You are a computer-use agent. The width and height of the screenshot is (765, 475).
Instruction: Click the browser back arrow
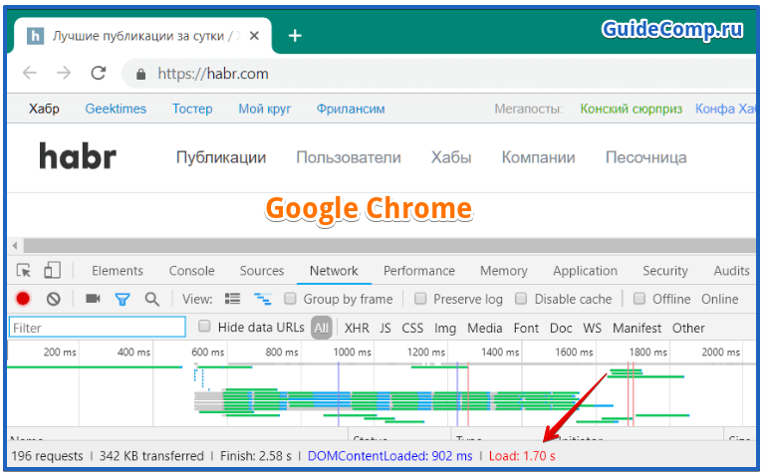[30, 73]
